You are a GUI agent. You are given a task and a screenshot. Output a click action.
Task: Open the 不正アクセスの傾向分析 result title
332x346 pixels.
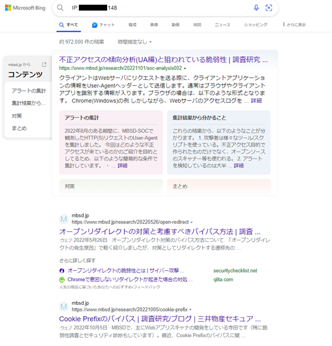click(x=164, y=59)
